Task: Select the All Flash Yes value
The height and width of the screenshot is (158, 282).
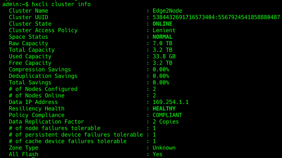Action: [x=158, y=154]
